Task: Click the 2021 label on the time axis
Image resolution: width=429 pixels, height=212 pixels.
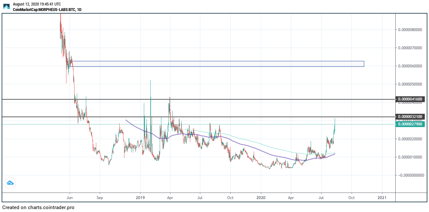Action: pyautogui.click(x=382, y=197)
